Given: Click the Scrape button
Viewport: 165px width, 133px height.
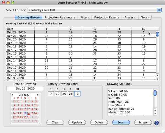Looking at the screenshot, I should (143, 123).
